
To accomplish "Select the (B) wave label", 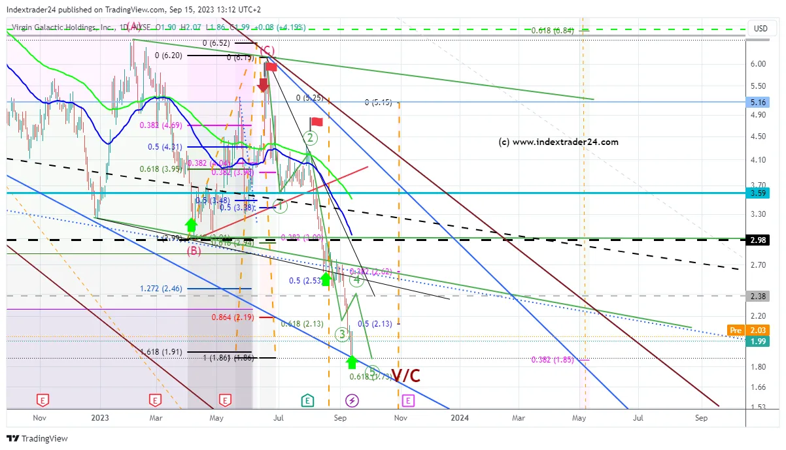I will pos(194,250).
